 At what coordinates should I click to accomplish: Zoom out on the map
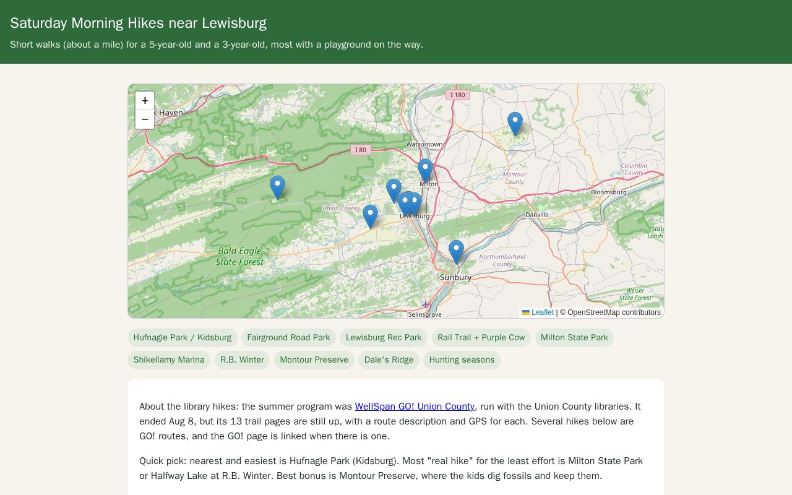coord(145,119)
